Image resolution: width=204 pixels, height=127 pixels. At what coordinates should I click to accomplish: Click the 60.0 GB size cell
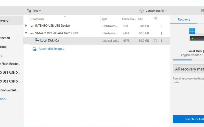click(x=144, y=33)
